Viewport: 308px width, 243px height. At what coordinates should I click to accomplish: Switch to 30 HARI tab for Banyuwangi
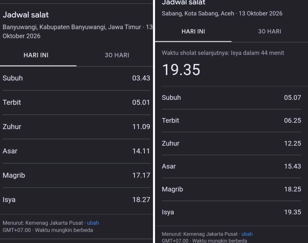point(117,55)
